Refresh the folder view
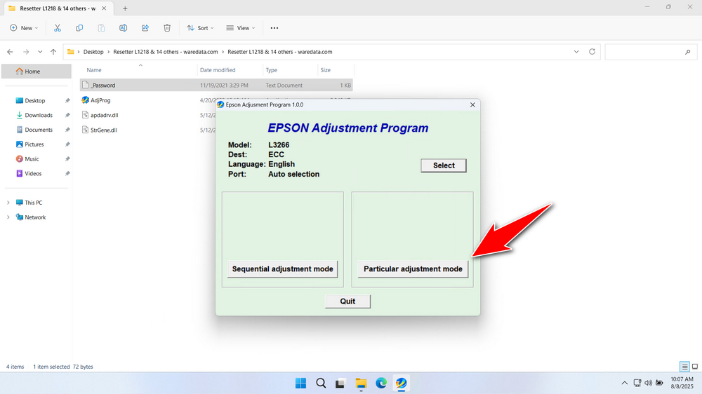702x394 pixels. point(592,52)
